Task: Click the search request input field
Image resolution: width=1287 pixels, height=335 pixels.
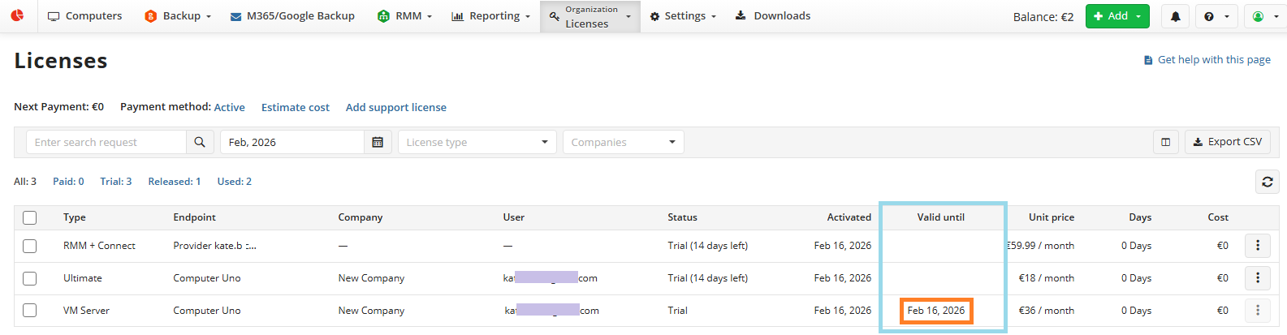Action: click(106, 142)
